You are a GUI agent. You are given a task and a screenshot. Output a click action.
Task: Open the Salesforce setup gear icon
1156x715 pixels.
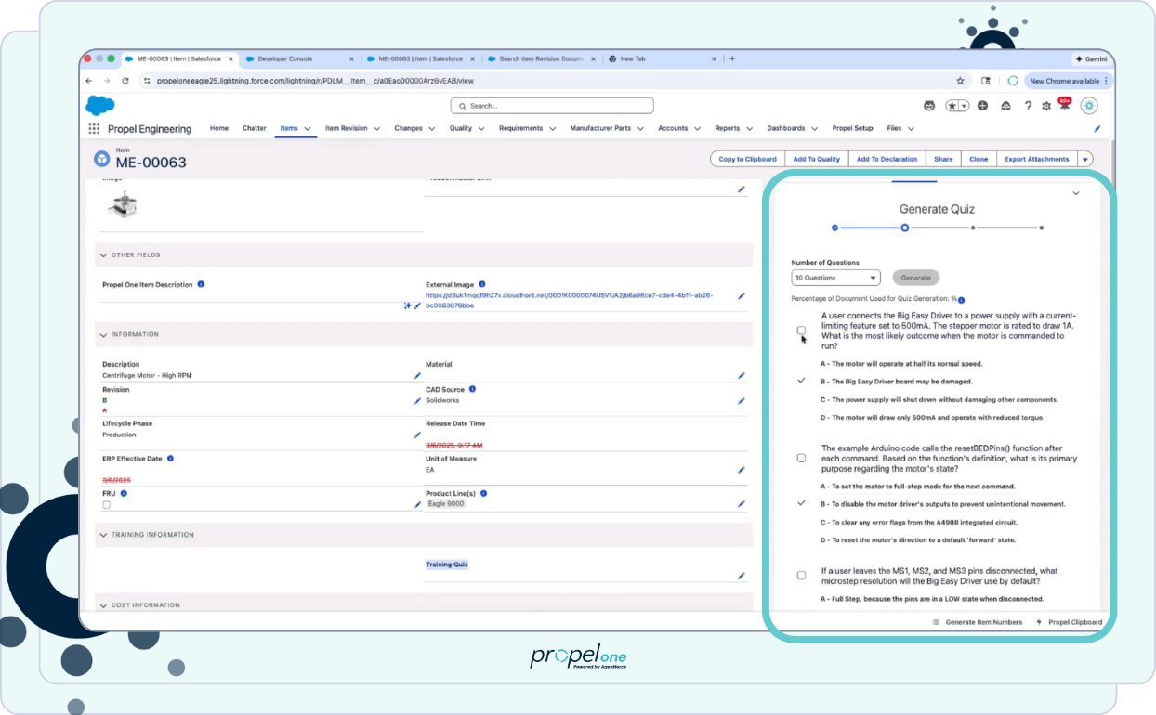1046,106
